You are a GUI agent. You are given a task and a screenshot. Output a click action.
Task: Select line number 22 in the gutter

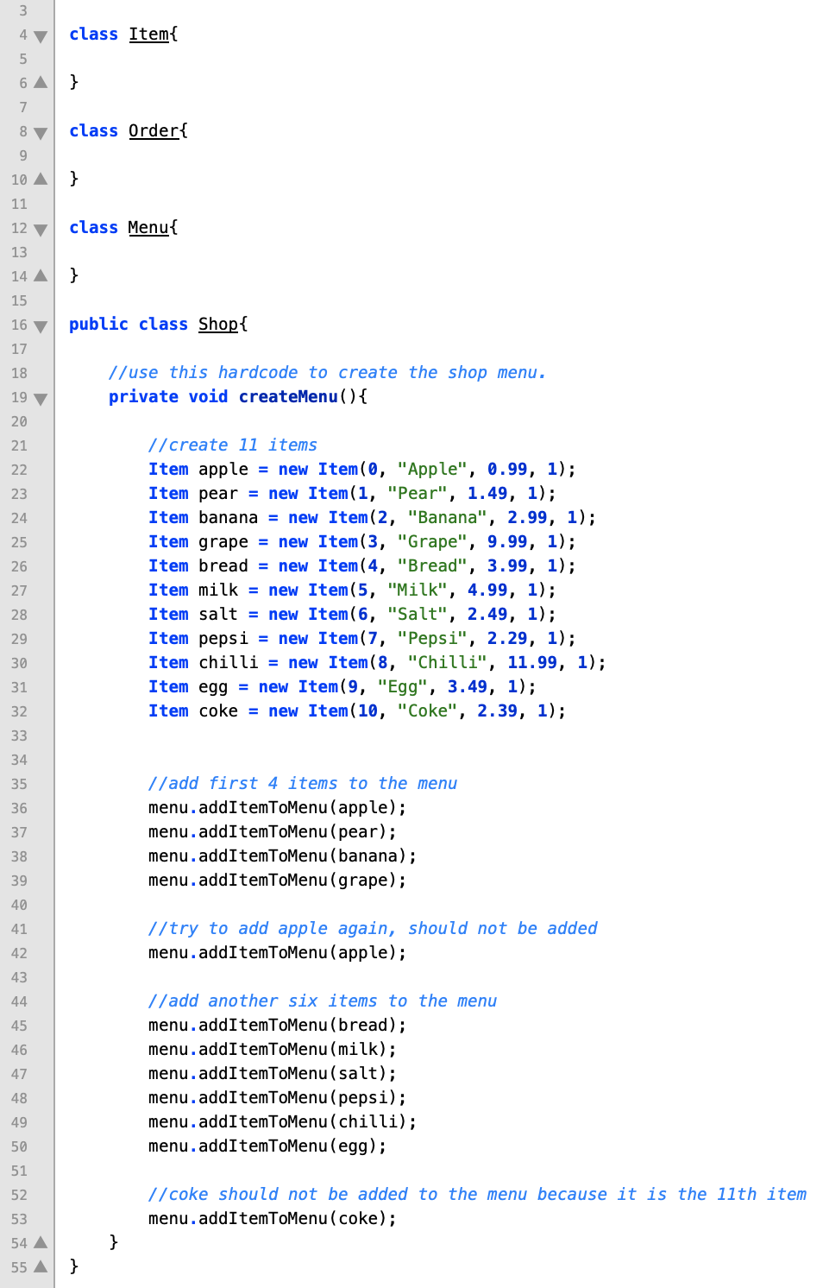(19, 470)
